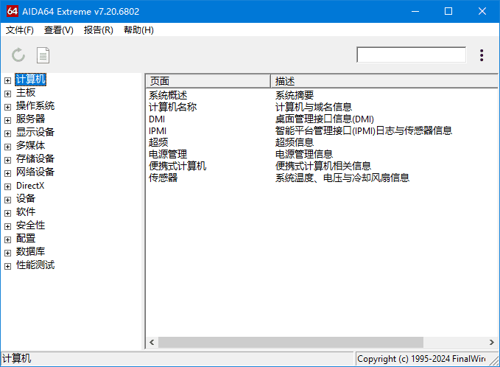Open the 报告(R) menu

click(x=99, y=30)
